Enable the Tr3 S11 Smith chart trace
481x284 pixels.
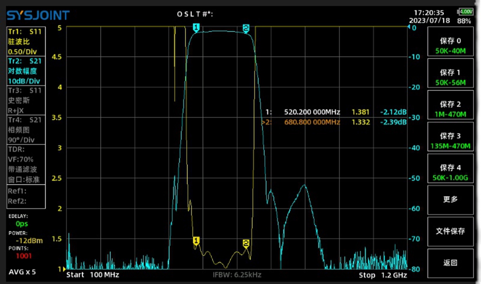(26, 100)
